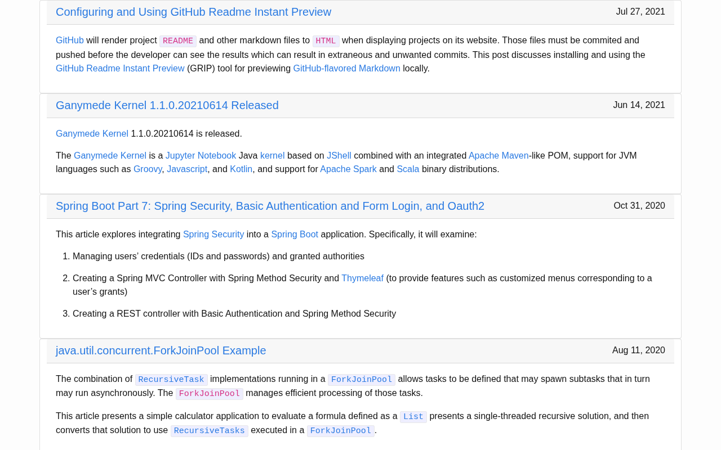This screenshot has width=721, height=450.
Task: Visit the GitHub-flavored Markdown link
Action: pyautogui.click(x=346, y=69)
